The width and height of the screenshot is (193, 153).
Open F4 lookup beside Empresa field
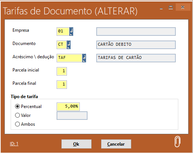click(x=71, y=31)
